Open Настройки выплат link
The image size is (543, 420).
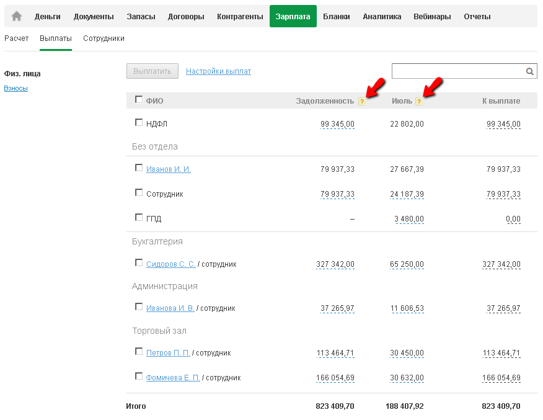(x=218, y=71)
